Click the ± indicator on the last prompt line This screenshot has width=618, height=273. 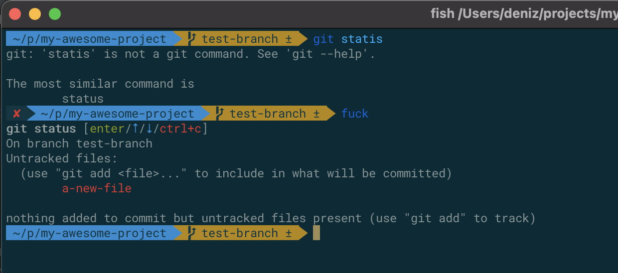pos(289,233)
